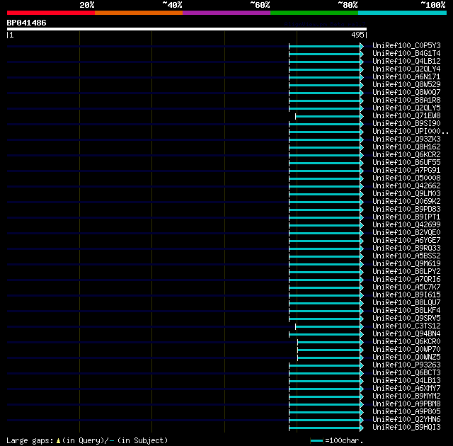Screen dimensions: 453x446
Task: Open hit UniRef100_A6XMY7
Action: [406, 389]
